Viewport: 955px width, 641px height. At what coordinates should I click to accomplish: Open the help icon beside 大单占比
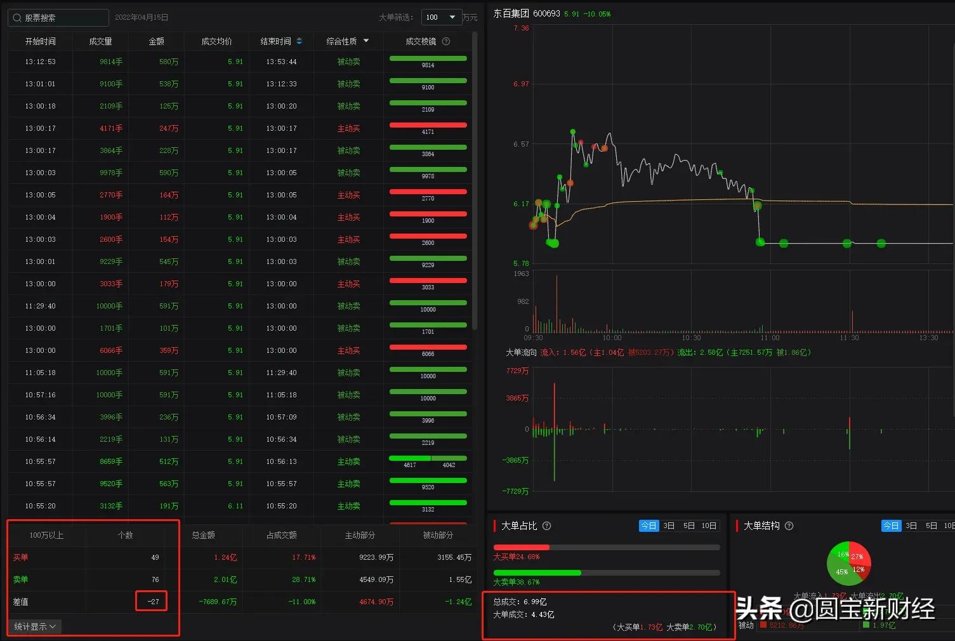546,525
